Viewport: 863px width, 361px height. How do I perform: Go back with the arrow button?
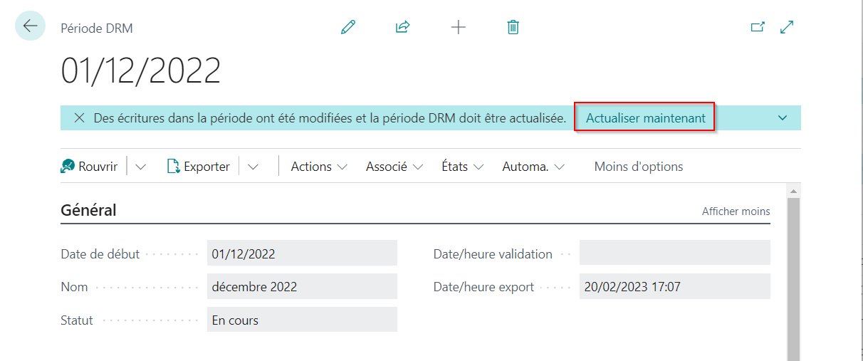[x=30, y=26]
